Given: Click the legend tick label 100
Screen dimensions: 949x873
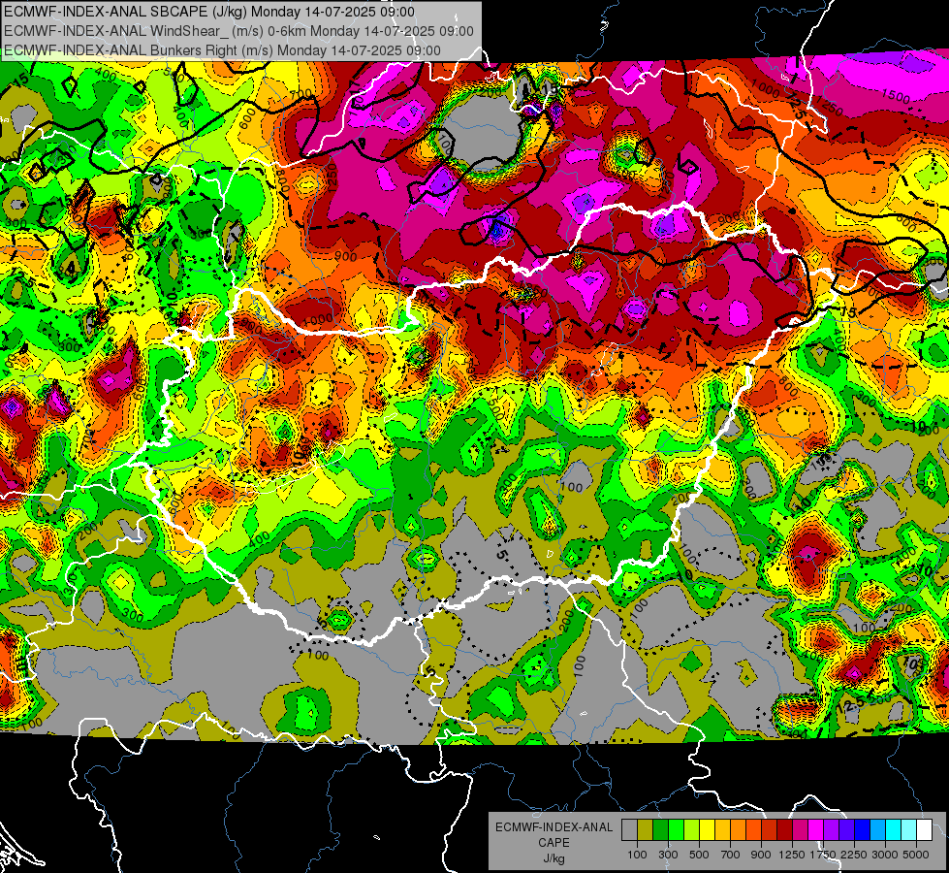Looking at the screenshot, I should (637, 855).
